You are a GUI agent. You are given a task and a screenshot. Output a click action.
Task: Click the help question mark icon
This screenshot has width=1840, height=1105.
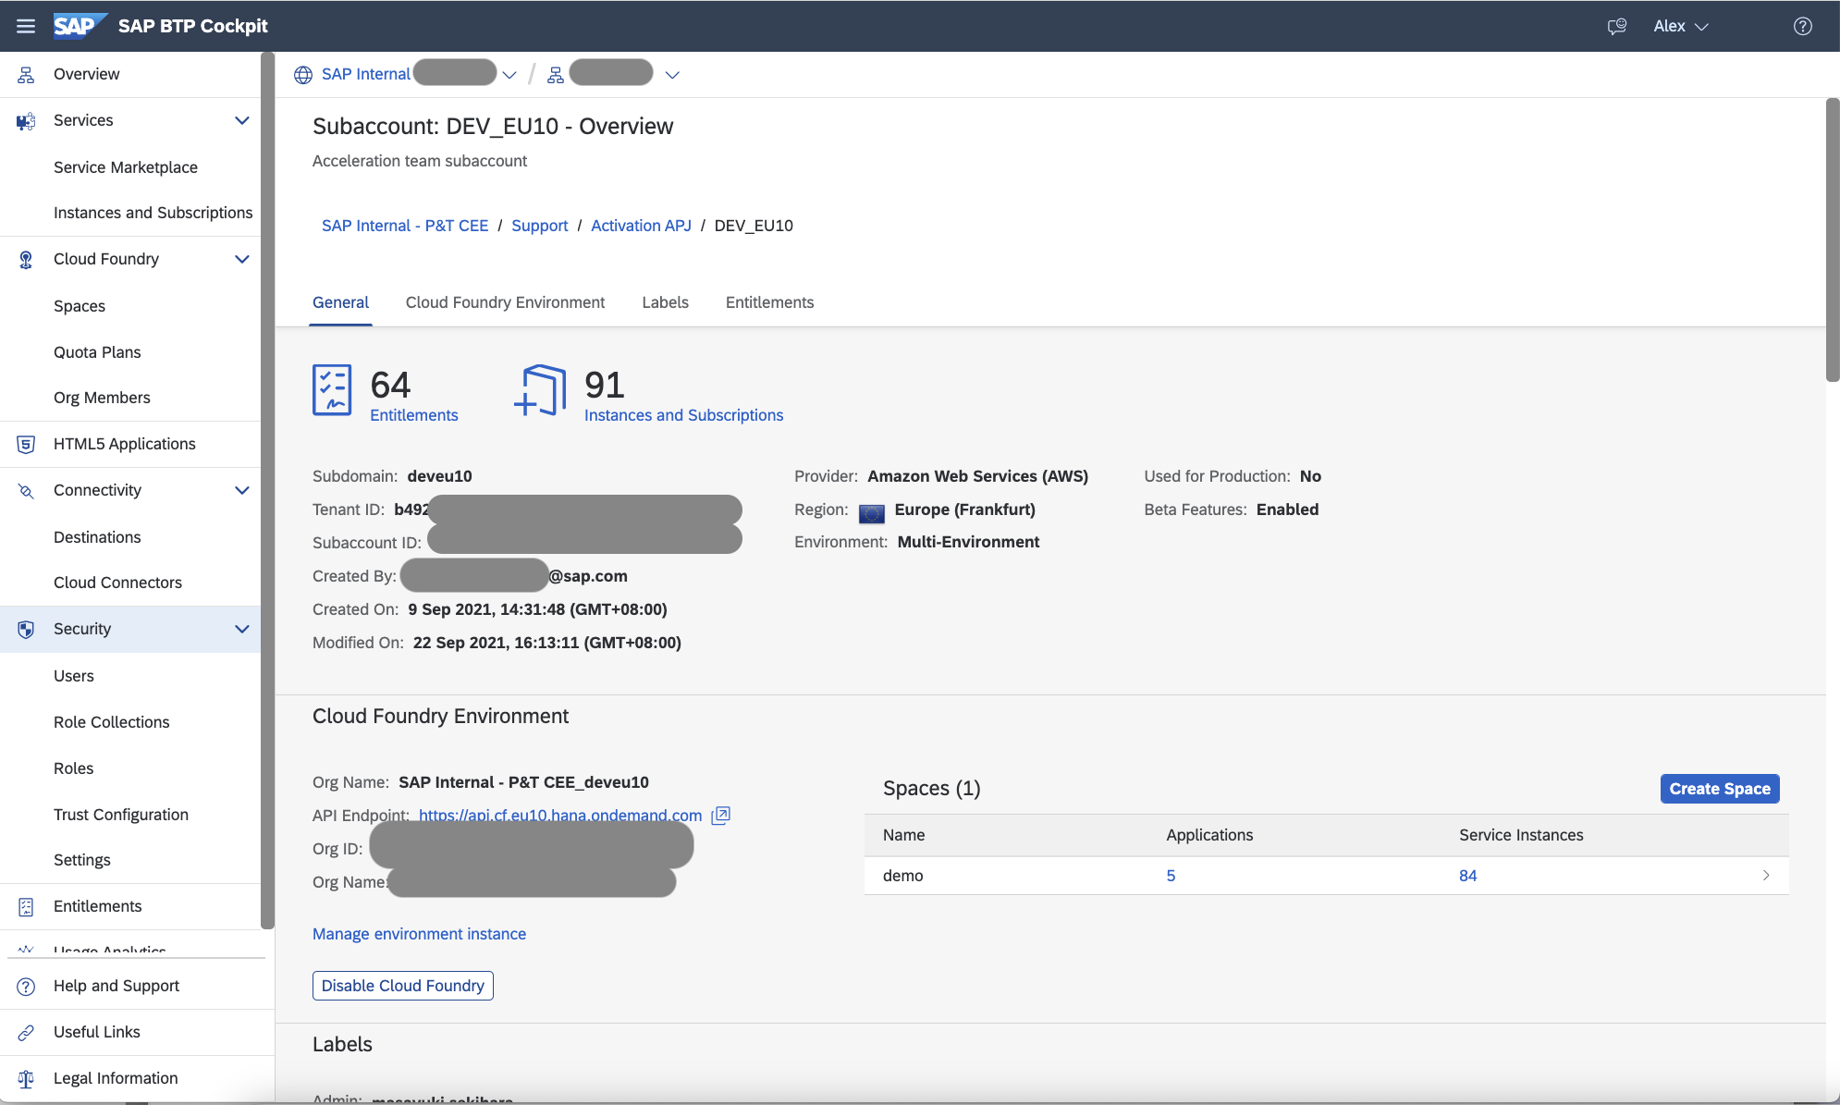point(1802,26)
